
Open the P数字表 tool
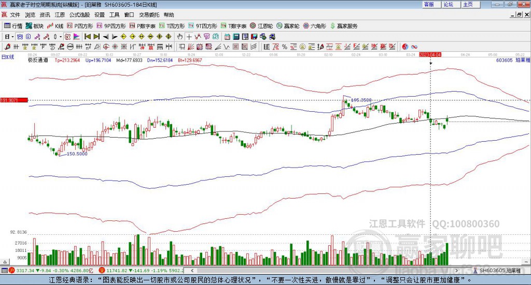tap(143, 26)
